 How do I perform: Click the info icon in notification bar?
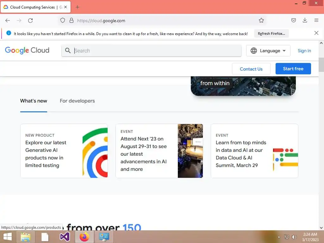coord(9,33)
